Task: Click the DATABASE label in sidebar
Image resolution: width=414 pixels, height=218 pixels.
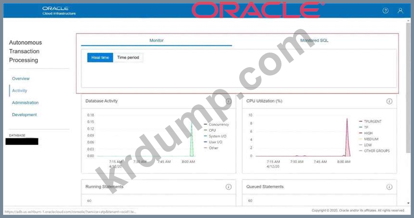Action: coord(17,135)
